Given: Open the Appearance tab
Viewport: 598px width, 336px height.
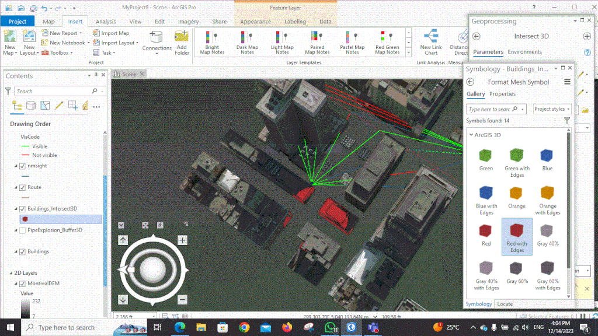Looking at the screenshot, I should point(256,22).
